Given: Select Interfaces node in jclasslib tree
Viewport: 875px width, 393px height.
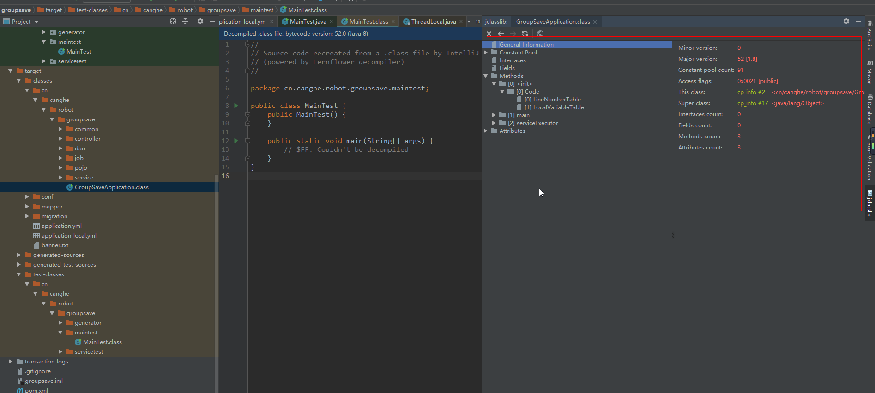Looking at the screenshot, I should tap(513, 60).
